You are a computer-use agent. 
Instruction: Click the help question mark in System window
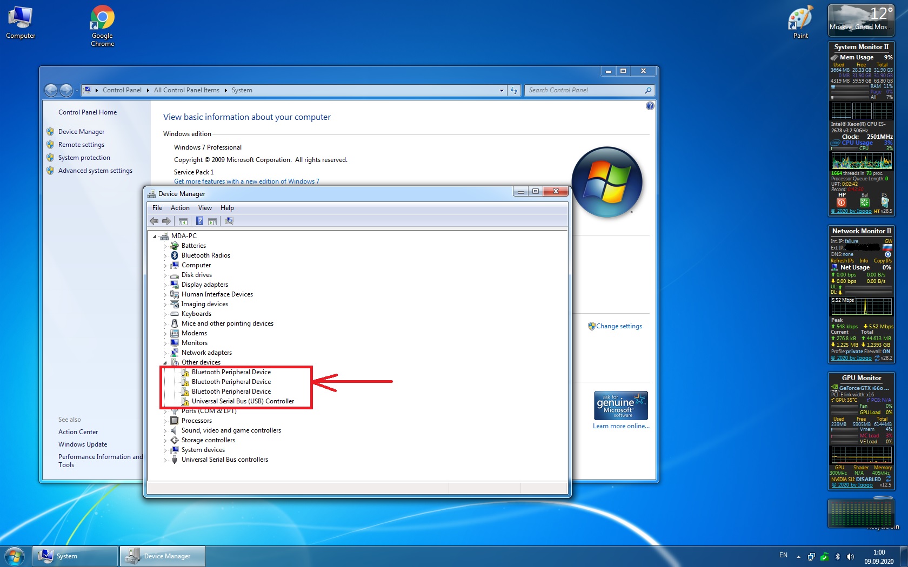coord(650,106)
